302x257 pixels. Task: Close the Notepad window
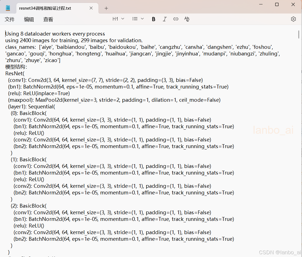pyautogui.click(x=293, y=4)
